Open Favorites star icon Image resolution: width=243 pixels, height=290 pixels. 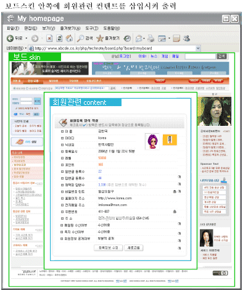click(x=100, y=38)
